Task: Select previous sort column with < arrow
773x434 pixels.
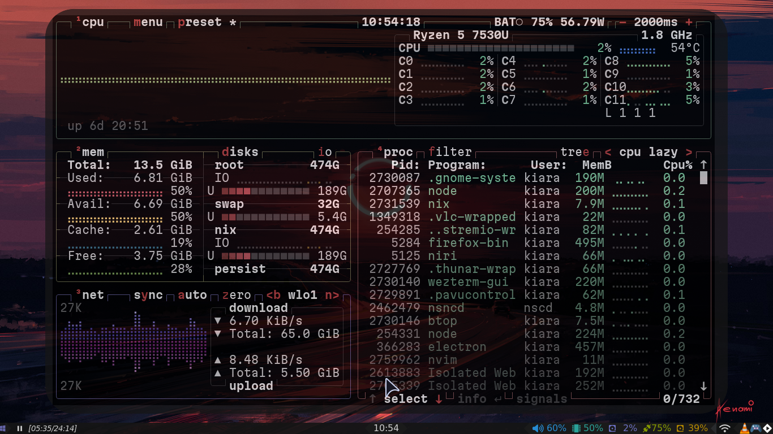Action: pos(608,152)
